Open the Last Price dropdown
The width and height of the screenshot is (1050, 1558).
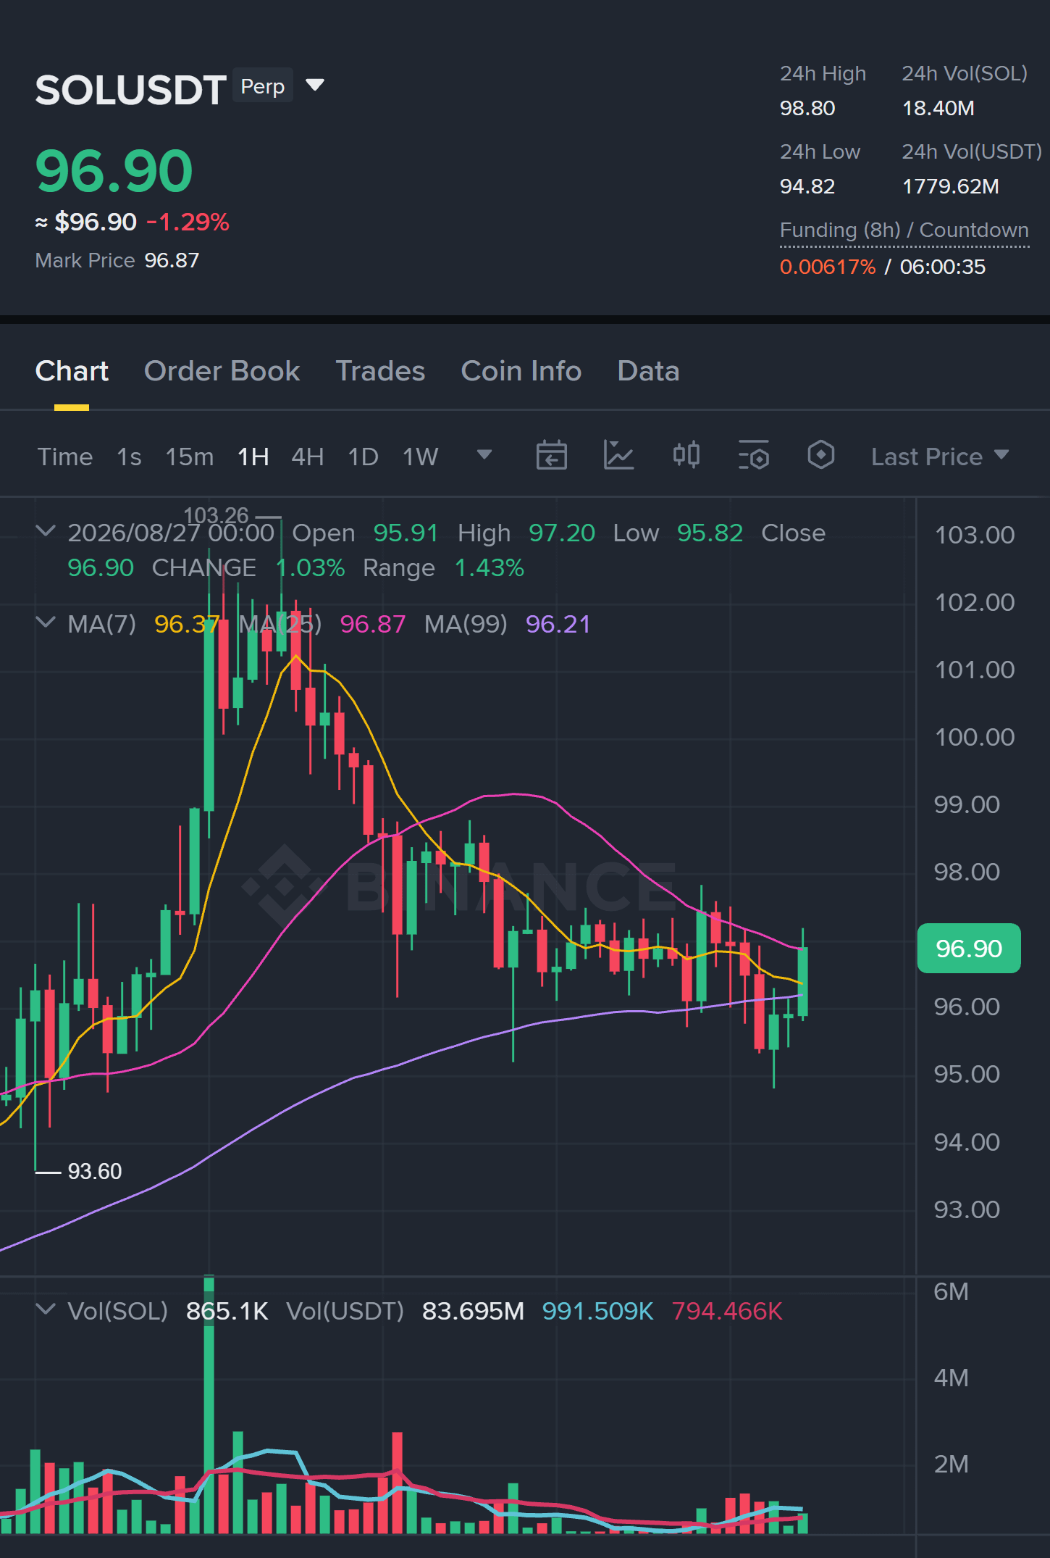click(x=940, y=457)
